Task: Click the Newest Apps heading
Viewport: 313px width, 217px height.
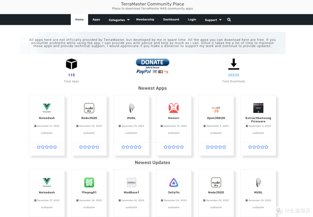Action: 152,88
